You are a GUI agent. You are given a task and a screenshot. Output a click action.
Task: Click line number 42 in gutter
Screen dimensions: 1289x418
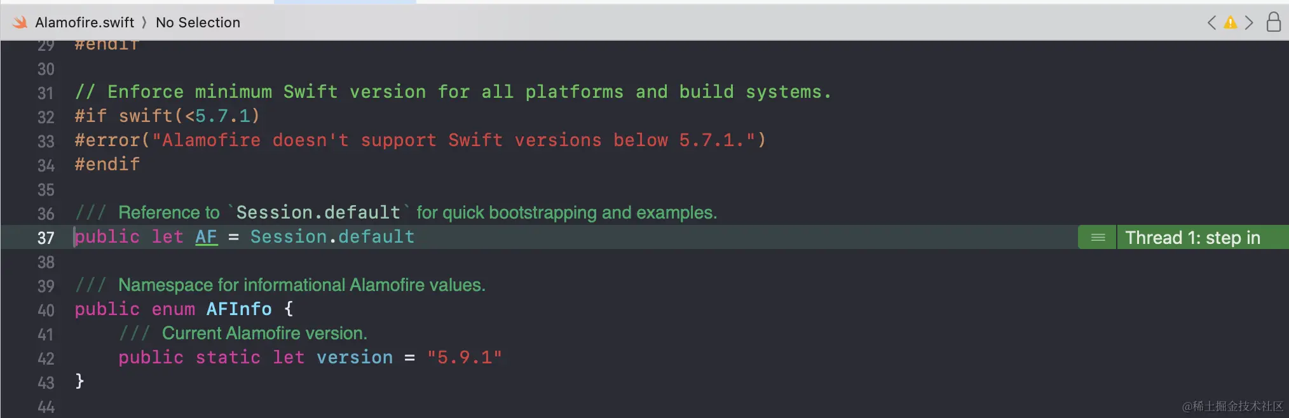[46, 358]
